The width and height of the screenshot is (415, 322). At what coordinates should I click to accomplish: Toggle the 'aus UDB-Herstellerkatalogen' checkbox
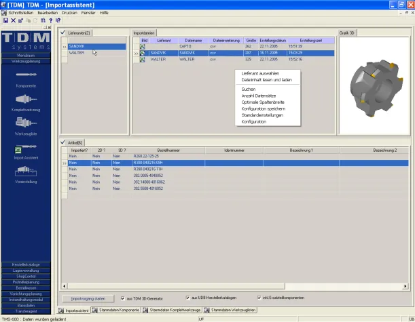(188, 298)
